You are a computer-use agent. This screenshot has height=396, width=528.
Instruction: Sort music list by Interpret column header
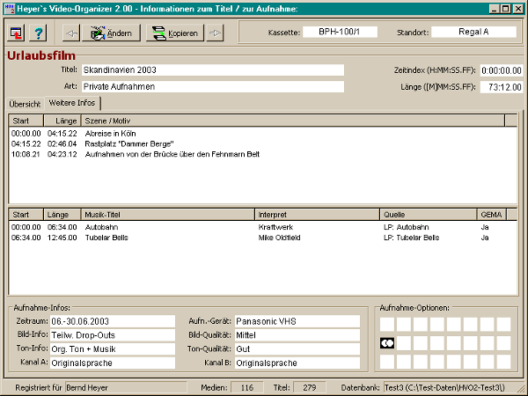click(x=317, y=214)
